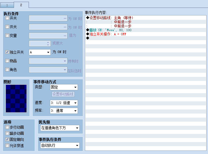Image resolution: width=208 pixels, height=154 pixels.
Task: Select the 独立开关操作: A = OFF line
Action: tap(146, 34)
